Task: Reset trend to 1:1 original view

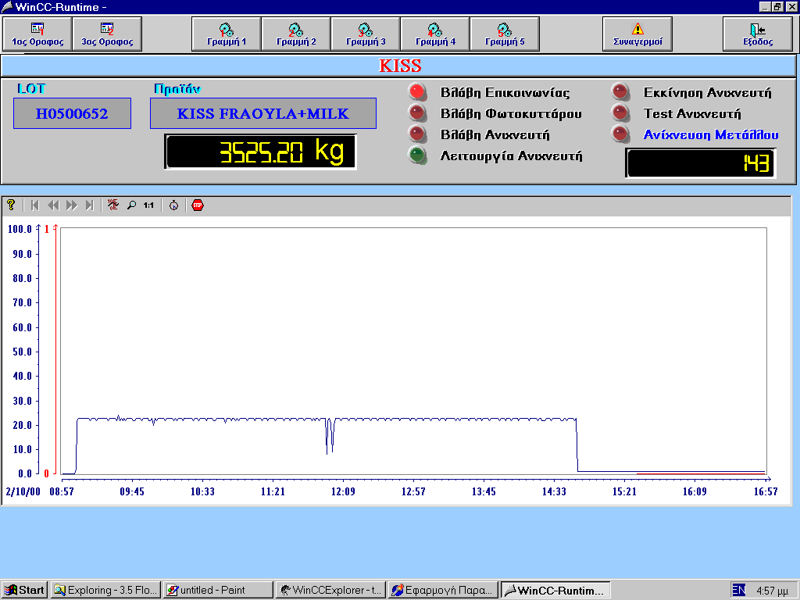Action: point(148,205)
